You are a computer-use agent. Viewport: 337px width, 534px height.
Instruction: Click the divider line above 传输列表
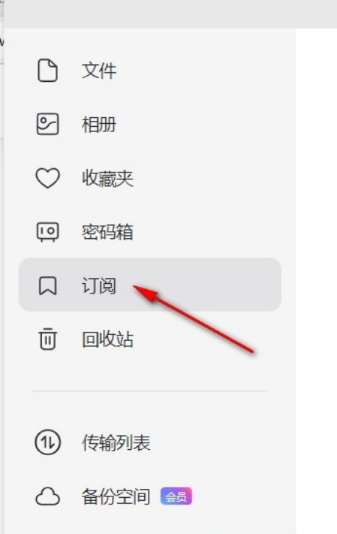point(150,392)
